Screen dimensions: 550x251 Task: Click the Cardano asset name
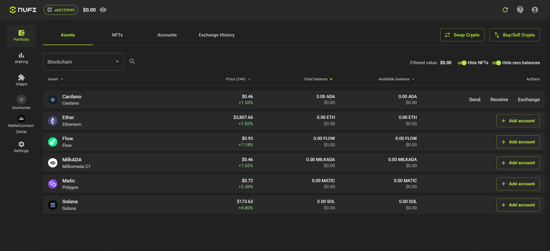[x=72, y=97]
